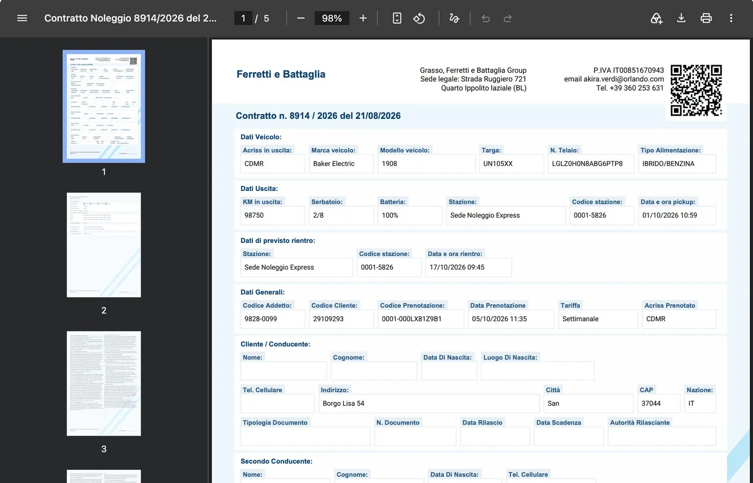Click the Autorità Rilasciante field
Viewport: 753px width, 483px height.
click(x=662, y=436)
